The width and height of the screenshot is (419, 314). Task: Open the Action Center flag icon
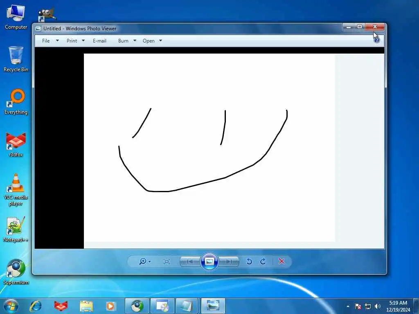pyautogui.click(x=358, y=306)
